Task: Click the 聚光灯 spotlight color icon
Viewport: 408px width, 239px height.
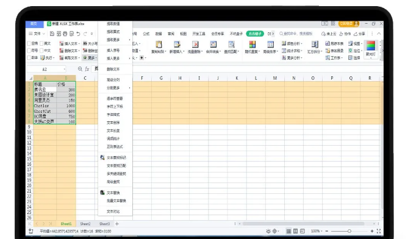Action: (371, 46)
